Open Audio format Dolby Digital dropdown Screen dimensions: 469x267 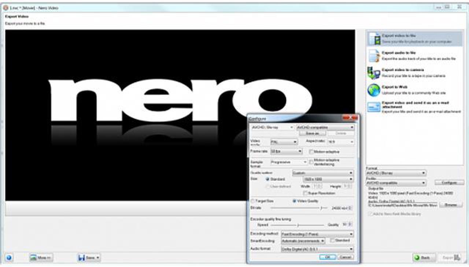point(317,249)
